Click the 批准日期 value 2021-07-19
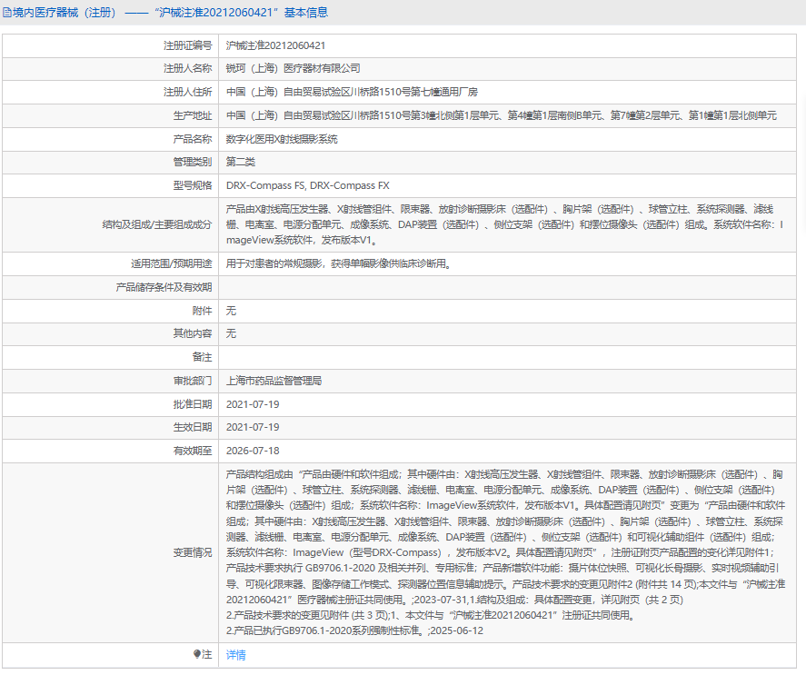The height and width of the screenshot is (675, 806). click(253, 404)
